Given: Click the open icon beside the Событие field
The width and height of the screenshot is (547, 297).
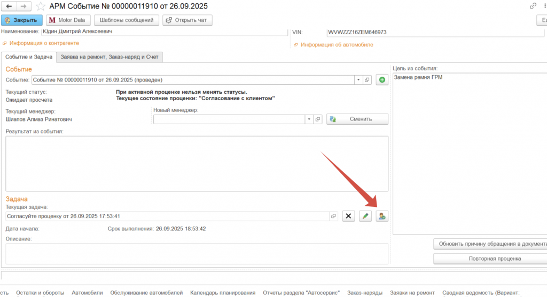Looking at the screenshot, I should tap(367, 80).
